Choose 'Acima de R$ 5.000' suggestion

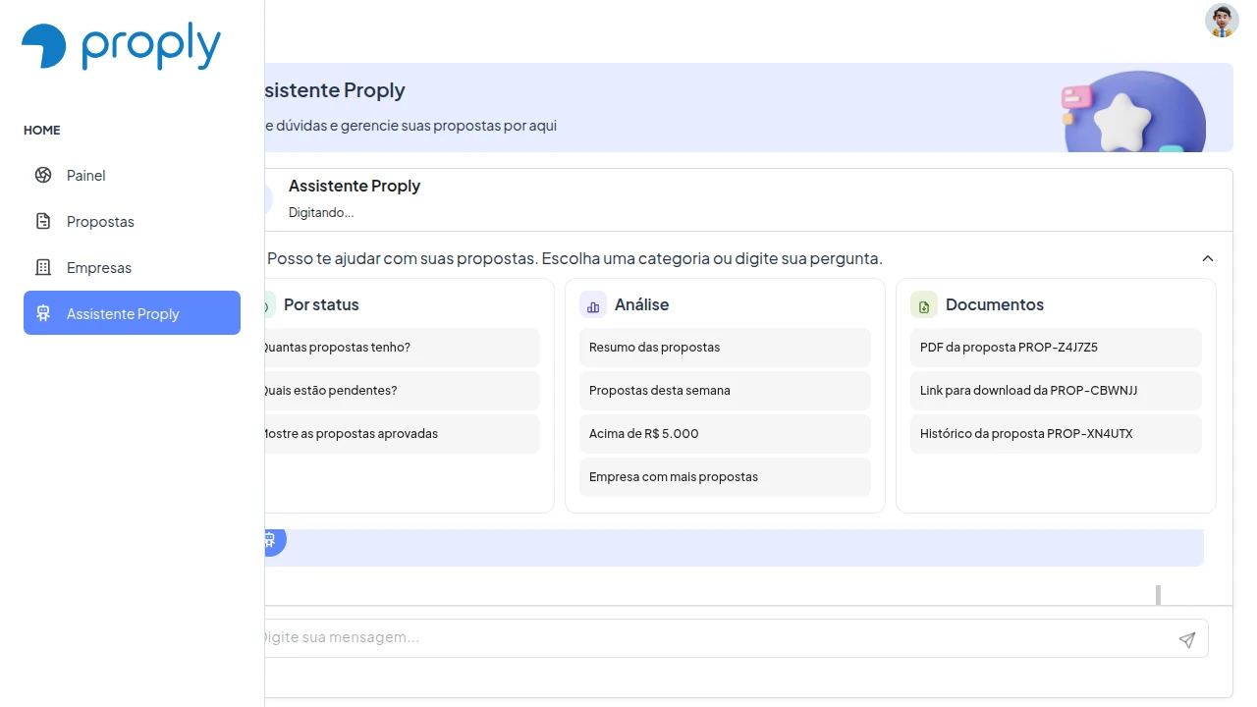pos(725,434)
